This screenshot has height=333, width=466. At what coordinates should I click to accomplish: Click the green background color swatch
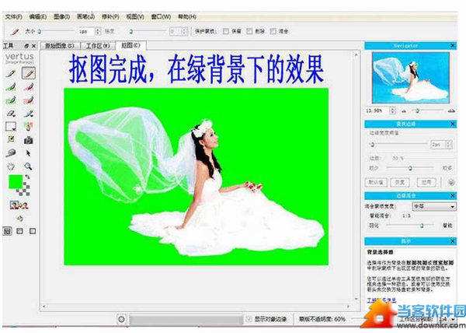tap(16, 181)
